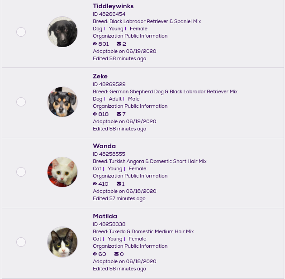The width and height of the screenshot is (285, 279).
Task: Choose the radio button next to Wanda
Action: point(21,172)
